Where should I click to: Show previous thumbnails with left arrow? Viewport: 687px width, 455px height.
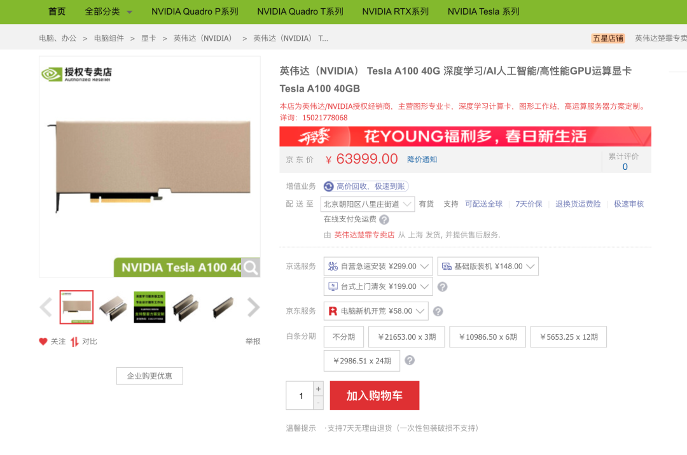pos(46,307)
